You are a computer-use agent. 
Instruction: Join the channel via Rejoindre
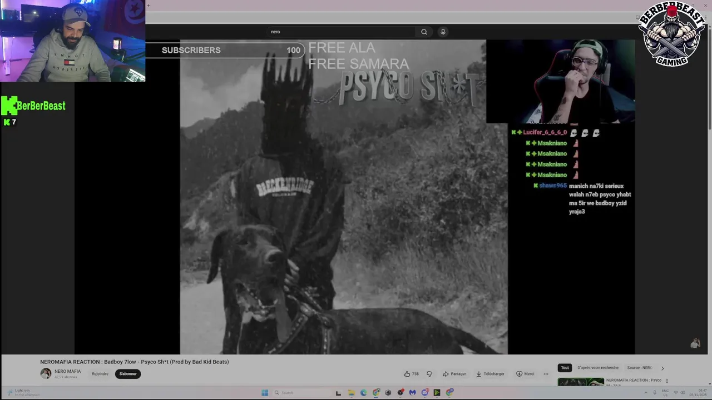tap(100, 374)
